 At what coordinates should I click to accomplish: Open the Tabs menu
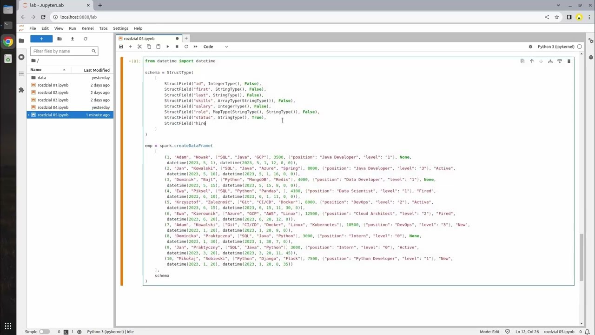pyautogui.click(x=103, y=28)
